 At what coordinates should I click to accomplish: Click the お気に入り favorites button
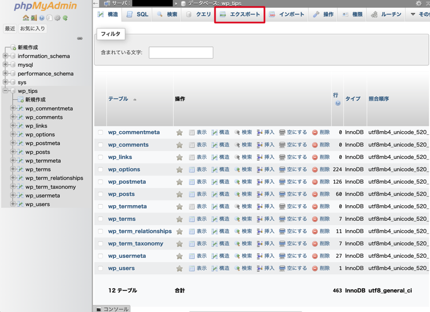pyautogui.click(x=32, y=28)
